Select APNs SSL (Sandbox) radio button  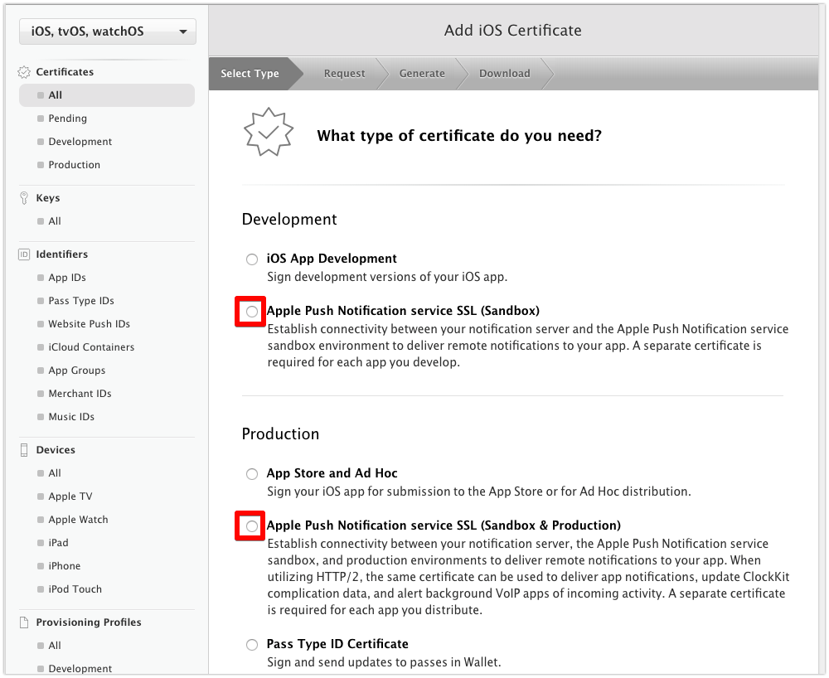point(252,312)
